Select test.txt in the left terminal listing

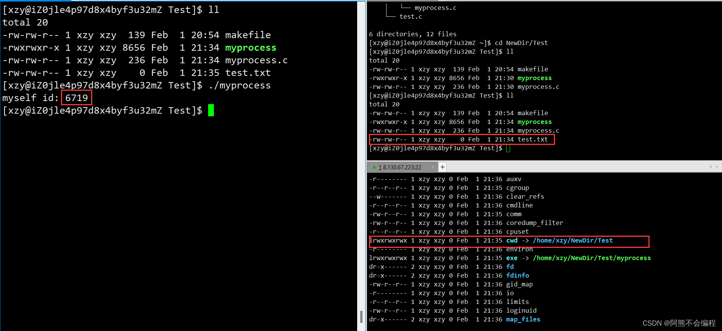[248, 73]
